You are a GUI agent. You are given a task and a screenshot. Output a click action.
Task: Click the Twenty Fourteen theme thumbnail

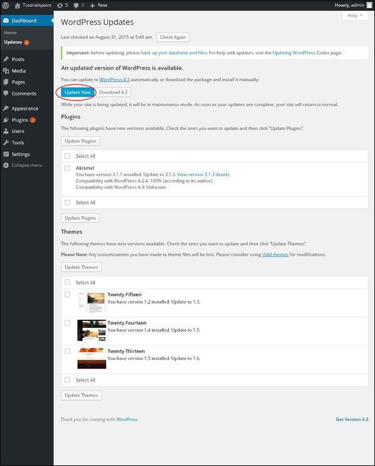click(91, 330)
